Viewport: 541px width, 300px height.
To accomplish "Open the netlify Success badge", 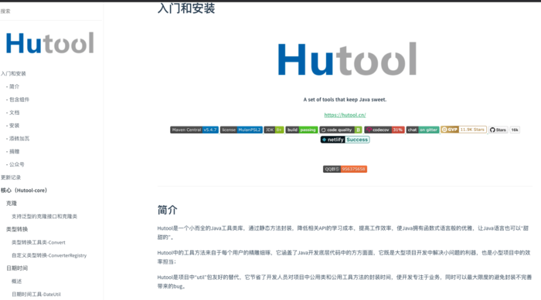I will pyautogui.click(x=345, y=140).
